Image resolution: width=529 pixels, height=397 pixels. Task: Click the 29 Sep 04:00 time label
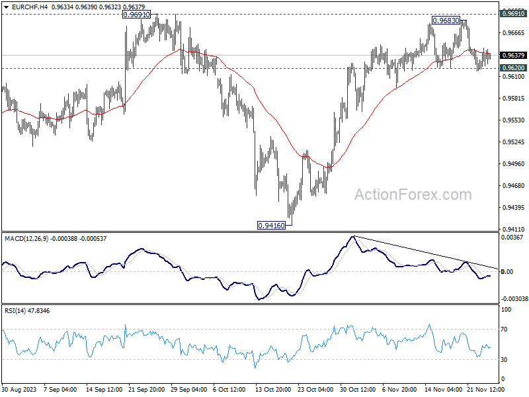click(189, 389)
